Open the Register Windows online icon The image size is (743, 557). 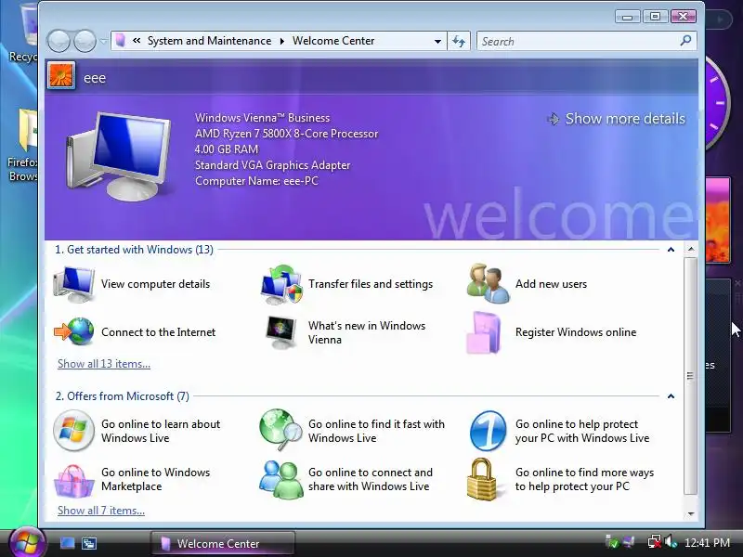click(483, 332)
